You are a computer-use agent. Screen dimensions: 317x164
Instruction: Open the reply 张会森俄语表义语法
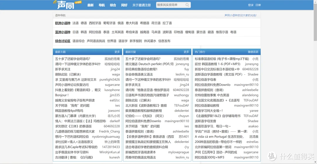[x=139, y=74]
